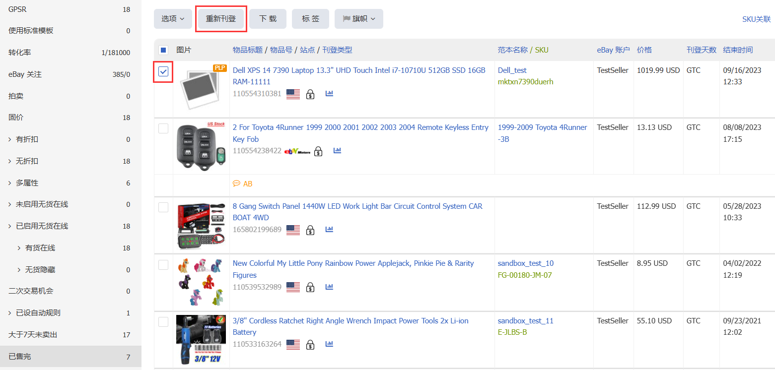Viewport: 775px width, 370px height.
Task: Click the 8 Gang Switch Panel thumbnail
Action: [x=201, y=226]
